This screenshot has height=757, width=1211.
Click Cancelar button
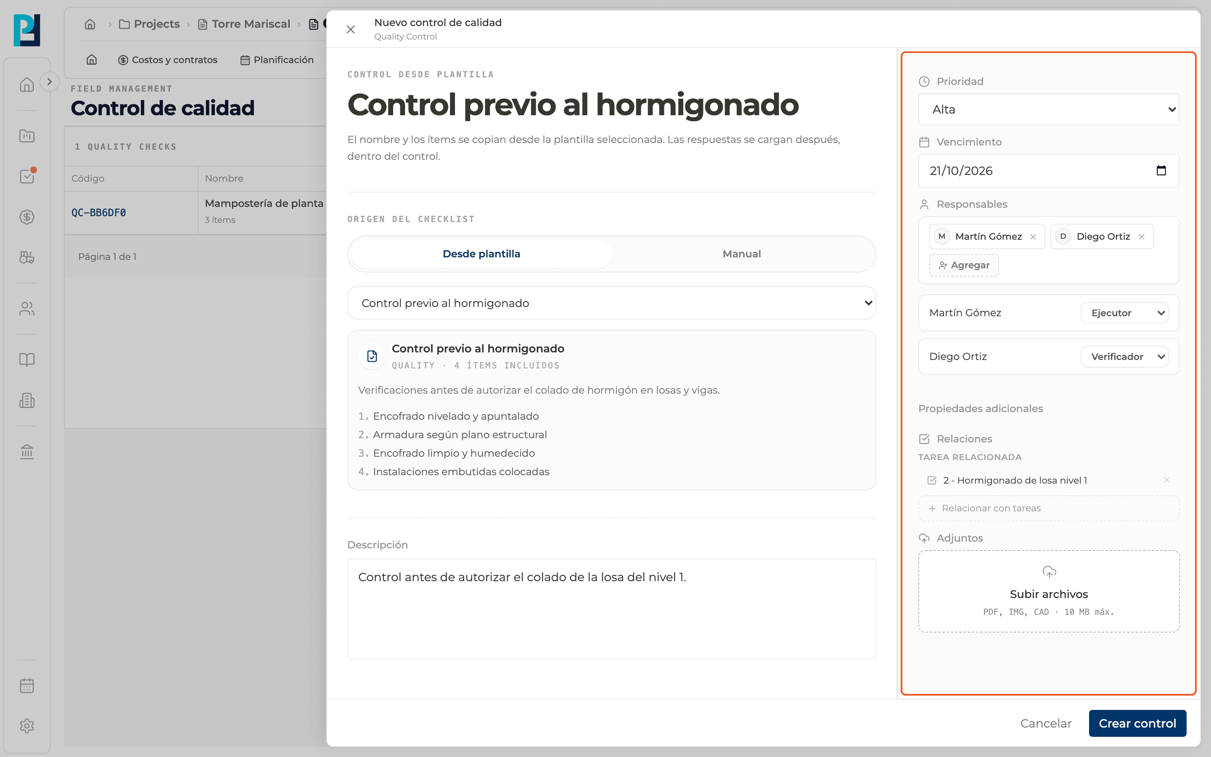tap(1046, 723)
